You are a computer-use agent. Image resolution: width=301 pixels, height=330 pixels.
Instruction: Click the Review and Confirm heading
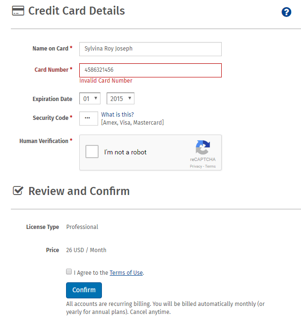[x=79, y=191]
